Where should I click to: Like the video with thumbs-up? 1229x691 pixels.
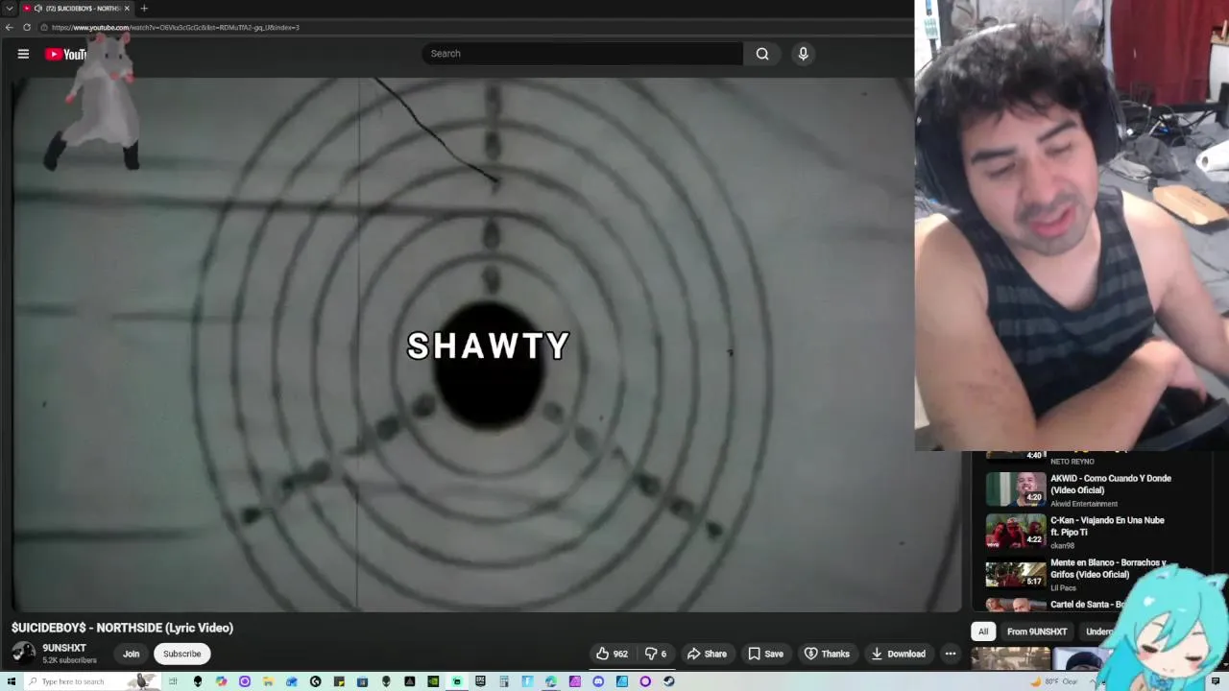coord(612,654)
